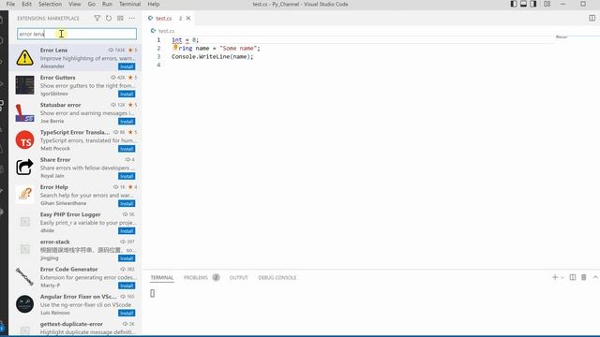
Task: Open Error Code Generator extension icon
Action: coord(25,277)
